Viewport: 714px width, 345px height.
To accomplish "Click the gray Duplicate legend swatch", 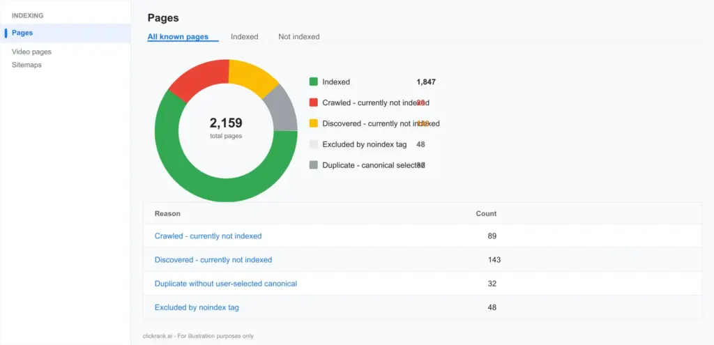I will point(314,165).
